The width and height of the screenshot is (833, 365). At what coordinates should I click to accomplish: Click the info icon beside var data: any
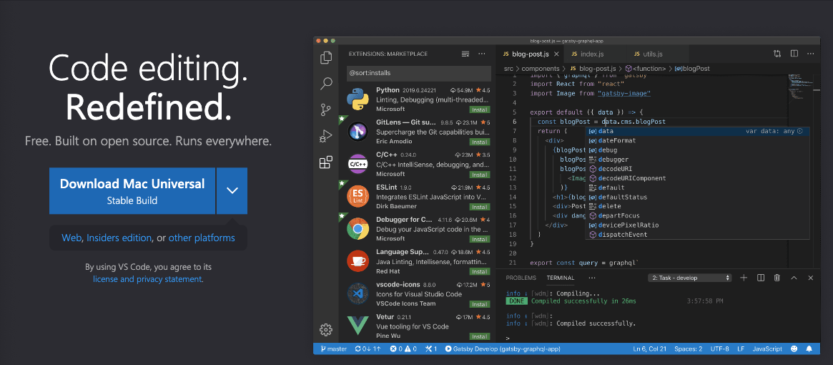pyautogui.click(x=799, y=131)
